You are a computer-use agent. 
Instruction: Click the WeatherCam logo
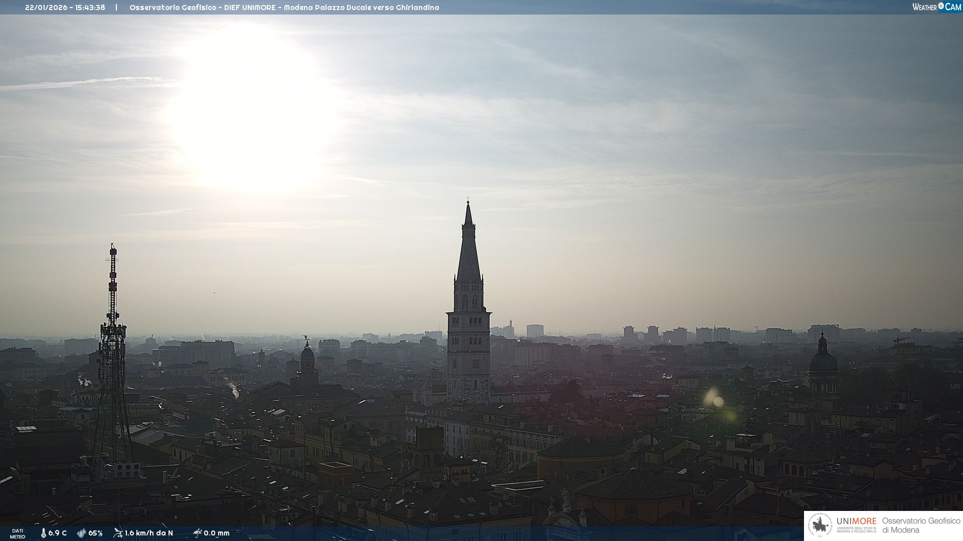coord(936,7)
